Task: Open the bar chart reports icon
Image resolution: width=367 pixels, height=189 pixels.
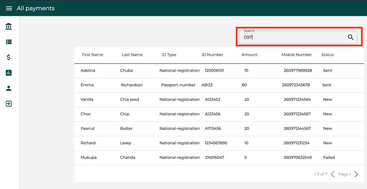Action: pos(9,73)
